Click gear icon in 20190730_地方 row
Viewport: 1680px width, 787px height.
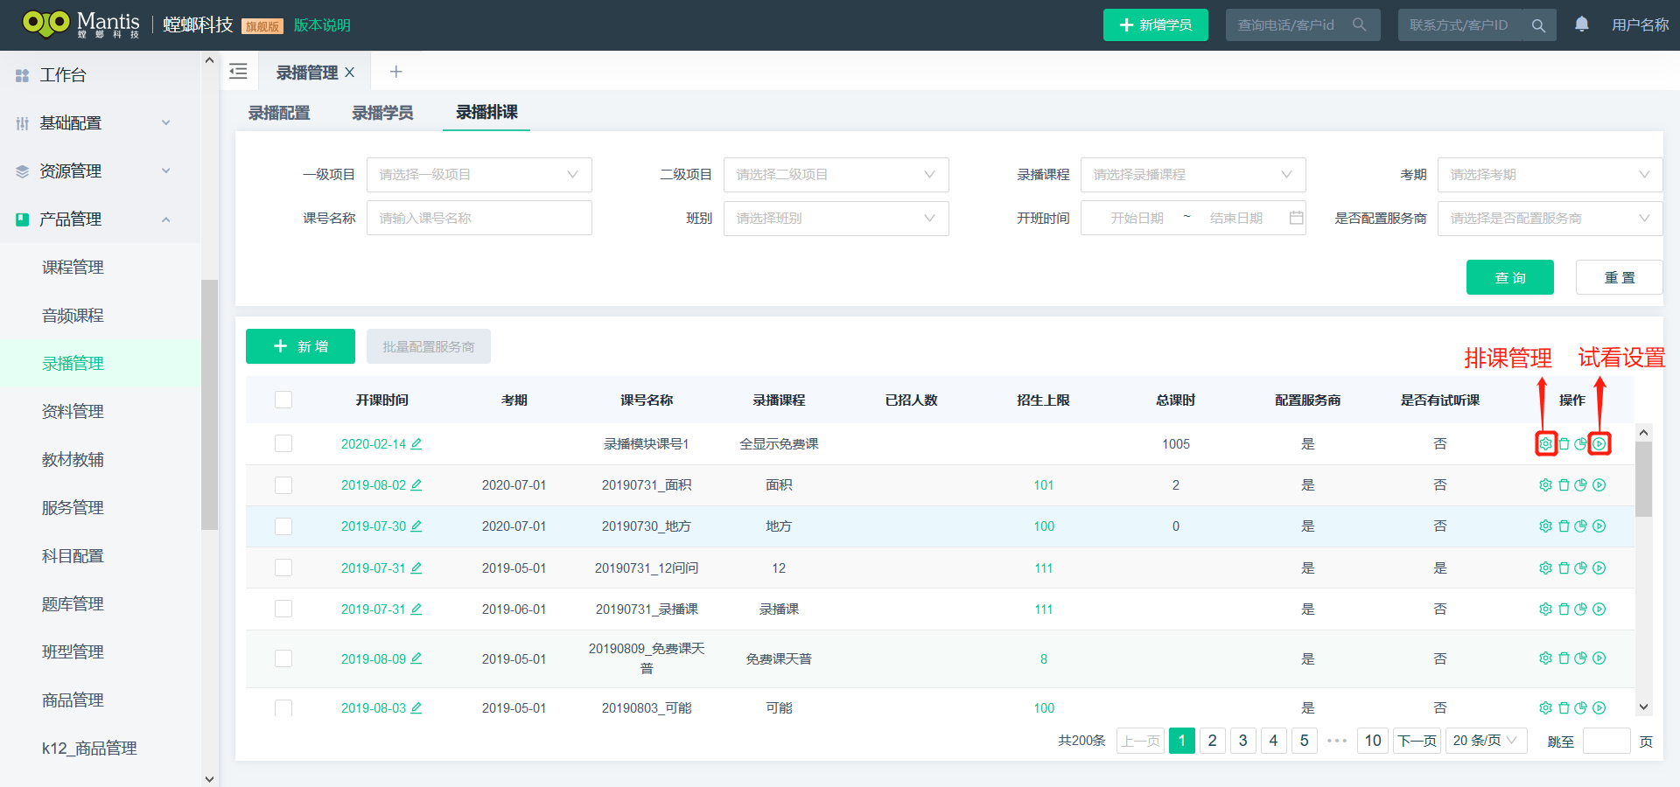point(1546,526)
